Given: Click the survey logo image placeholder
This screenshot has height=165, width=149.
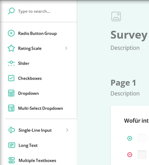Looking at the screenshot, I should (x=116, y=16).
